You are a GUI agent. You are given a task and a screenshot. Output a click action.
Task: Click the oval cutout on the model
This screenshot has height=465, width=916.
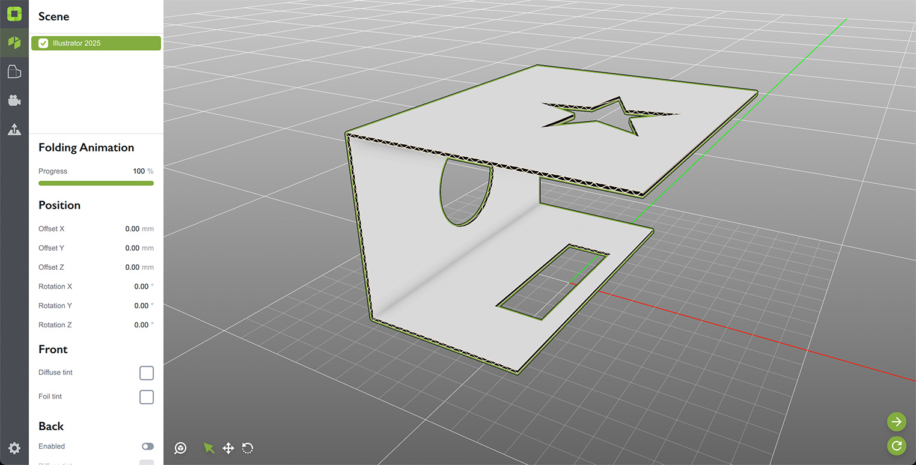[x=466, y=193]
